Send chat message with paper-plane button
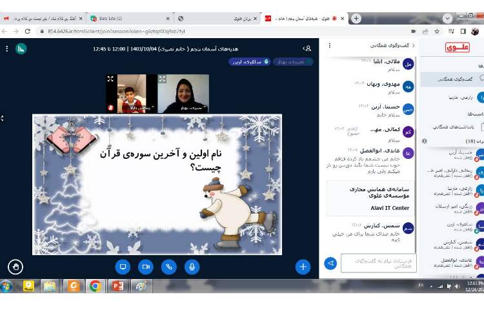The height and width of the screenshot is (310, 484). click(x=330, y=263)
